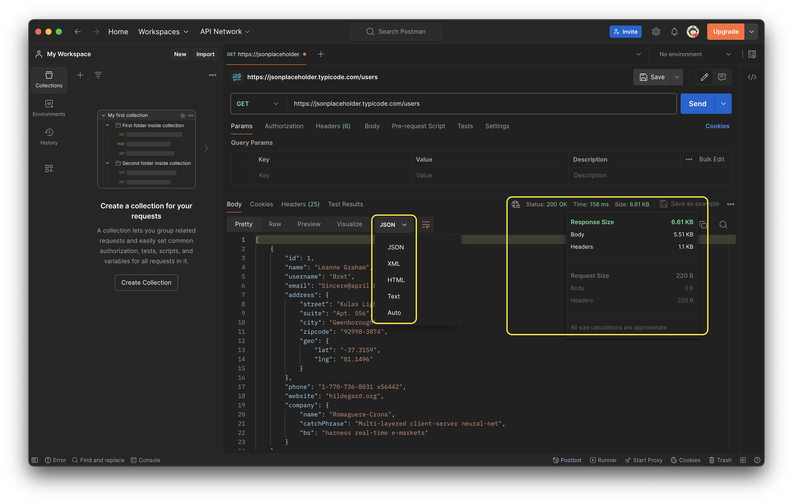The image size is (793, 504).
Task: Click the Create Collection button
Action: (x=146, y=282)
